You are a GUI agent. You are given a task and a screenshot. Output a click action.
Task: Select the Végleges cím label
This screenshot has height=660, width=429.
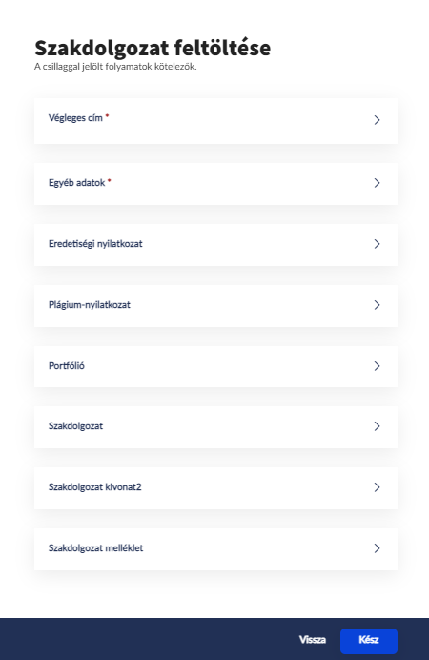point(75,118)
